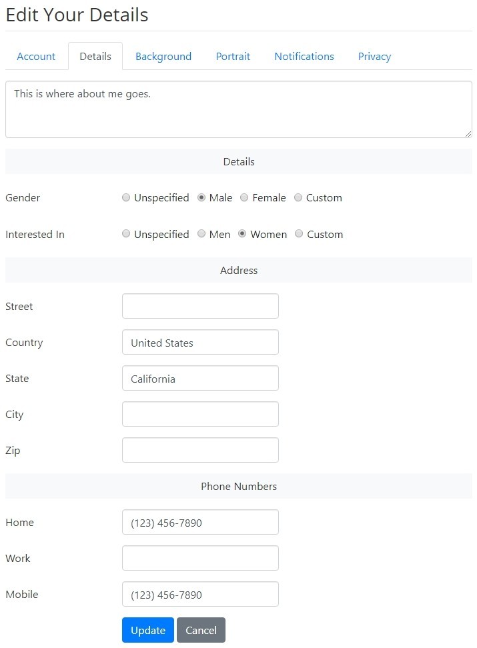
Task: Click the Cancel button
Action: (x=201, y=630)
